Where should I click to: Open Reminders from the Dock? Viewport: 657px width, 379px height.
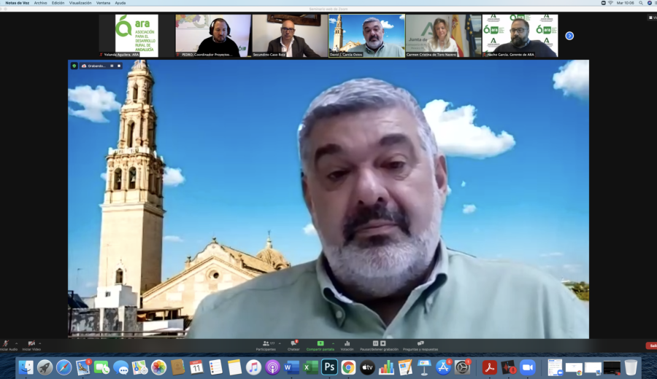215,368
